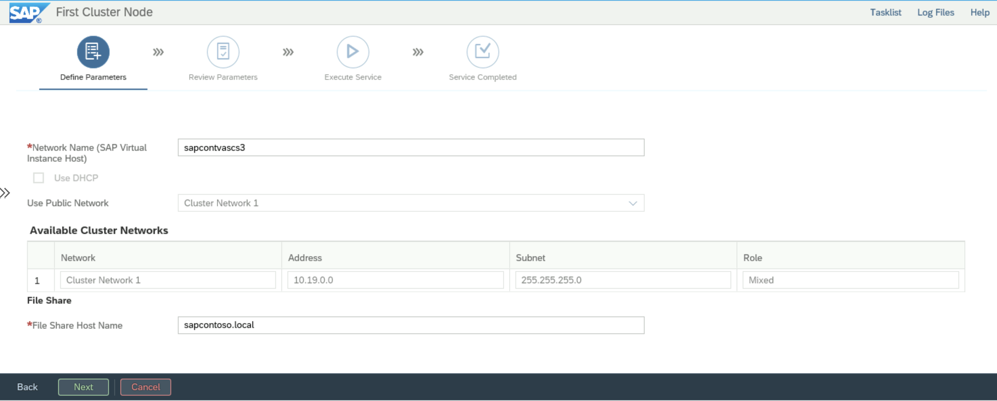Screen dimensions: 997x401
Task: Click the Next button
Action: pyautogui.click(x=83, y=386)
